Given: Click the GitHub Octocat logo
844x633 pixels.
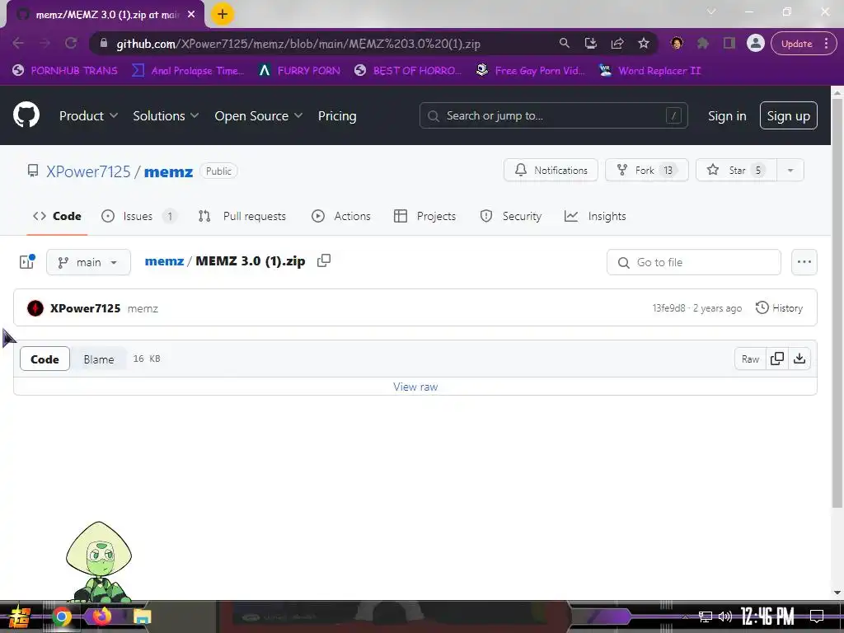Looking at the screenshot, I should 26,115.
